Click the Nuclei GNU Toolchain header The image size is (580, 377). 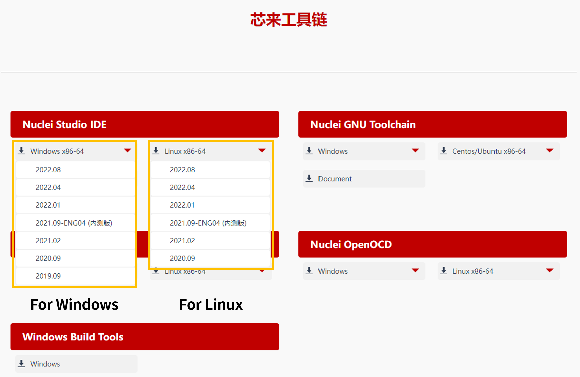[432, 124]
